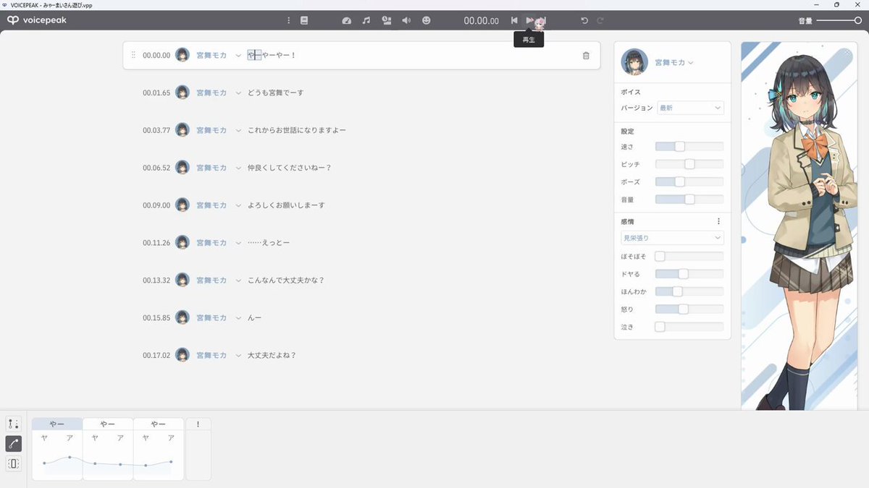Adjust the 音量 slider in 設定 panel
This screenshot has height=488, width=869.
pos(689,199)
